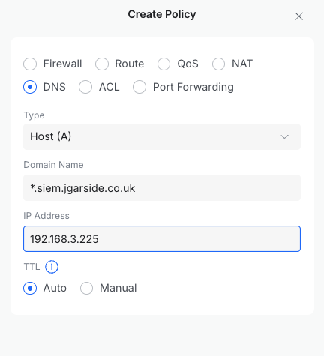
Task: Set TTL to Auto
Action: (x=30, y=288)
